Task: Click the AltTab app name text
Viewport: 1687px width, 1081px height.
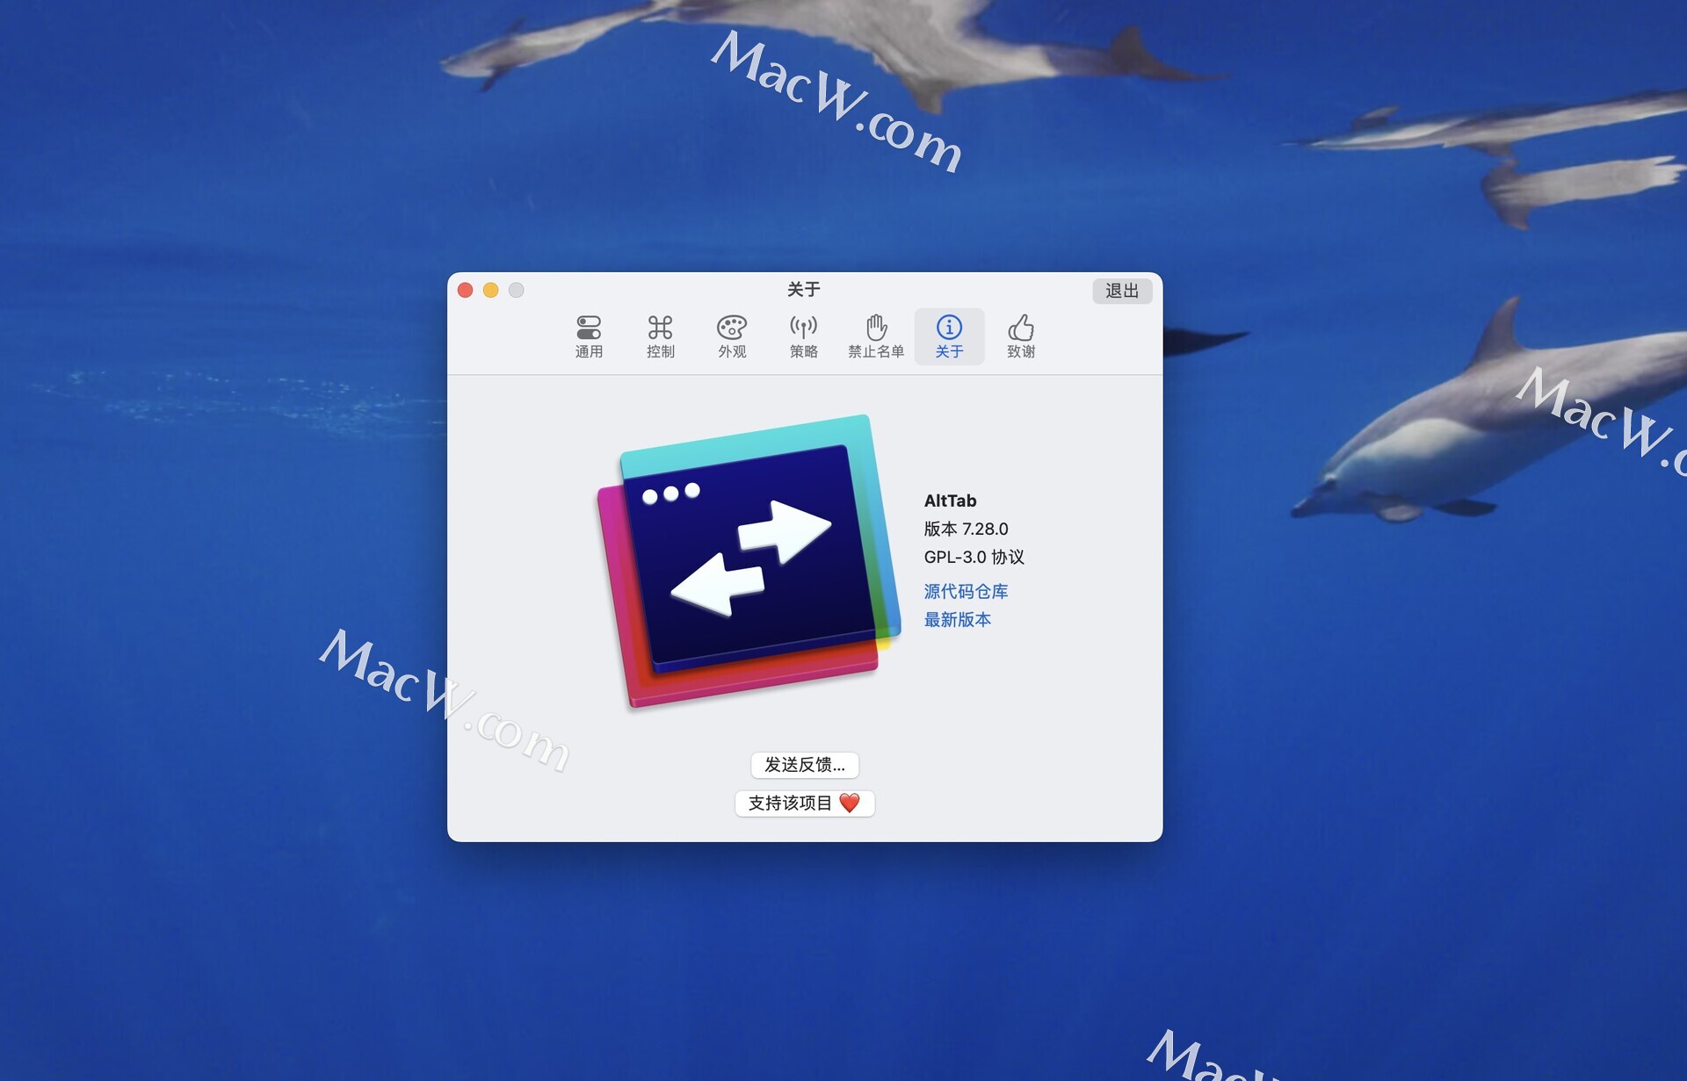Action: (950, 501)
